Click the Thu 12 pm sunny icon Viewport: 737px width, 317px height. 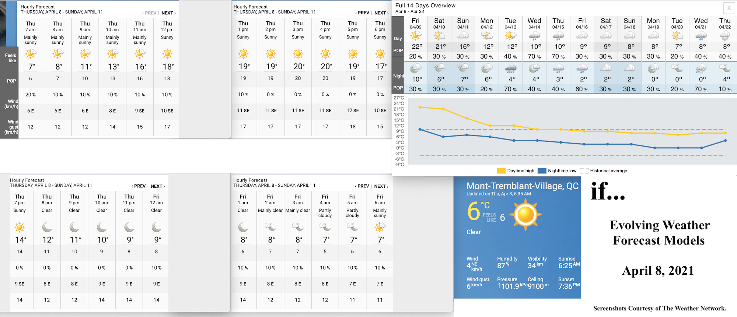167,54
